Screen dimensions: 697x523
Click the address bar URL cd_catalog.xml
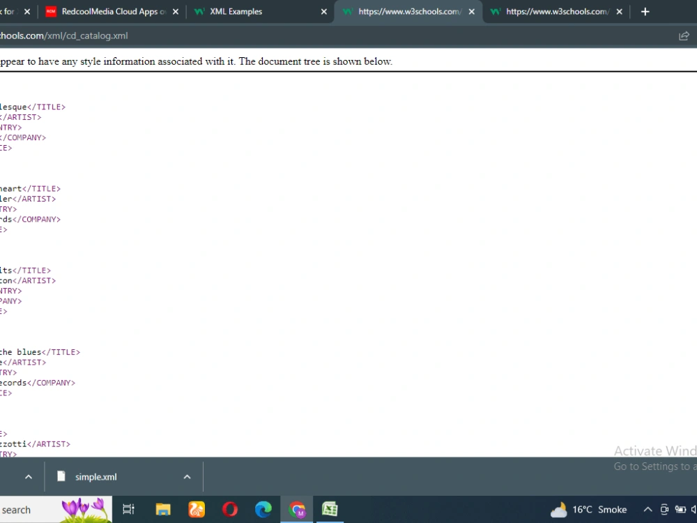[x=63, y=36]
